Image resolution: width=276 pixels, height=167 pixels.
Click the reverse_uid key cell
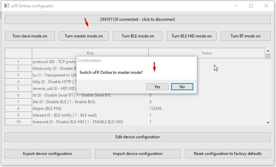(x=54, y=89)
